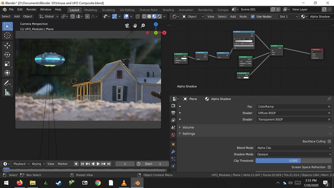The width and height of the screenshot is (334, 188).
Task: Play the animation forward
Action: tap(98, 164)
